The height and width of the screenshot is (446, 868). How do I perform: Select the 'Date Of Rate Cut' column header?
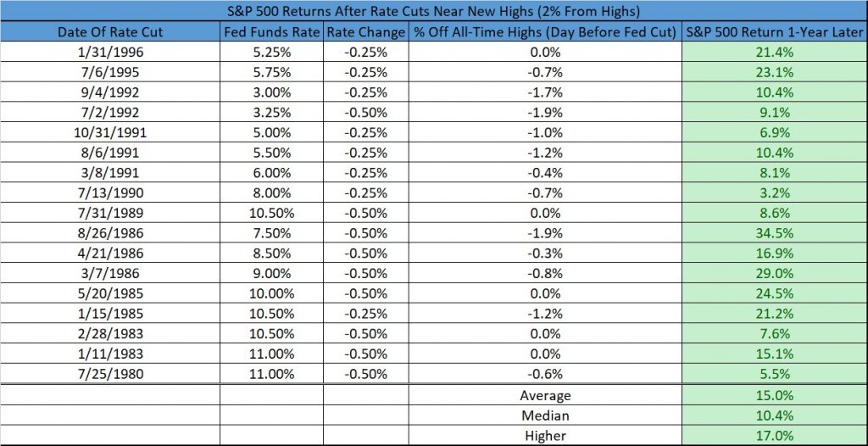click(110, 32)
